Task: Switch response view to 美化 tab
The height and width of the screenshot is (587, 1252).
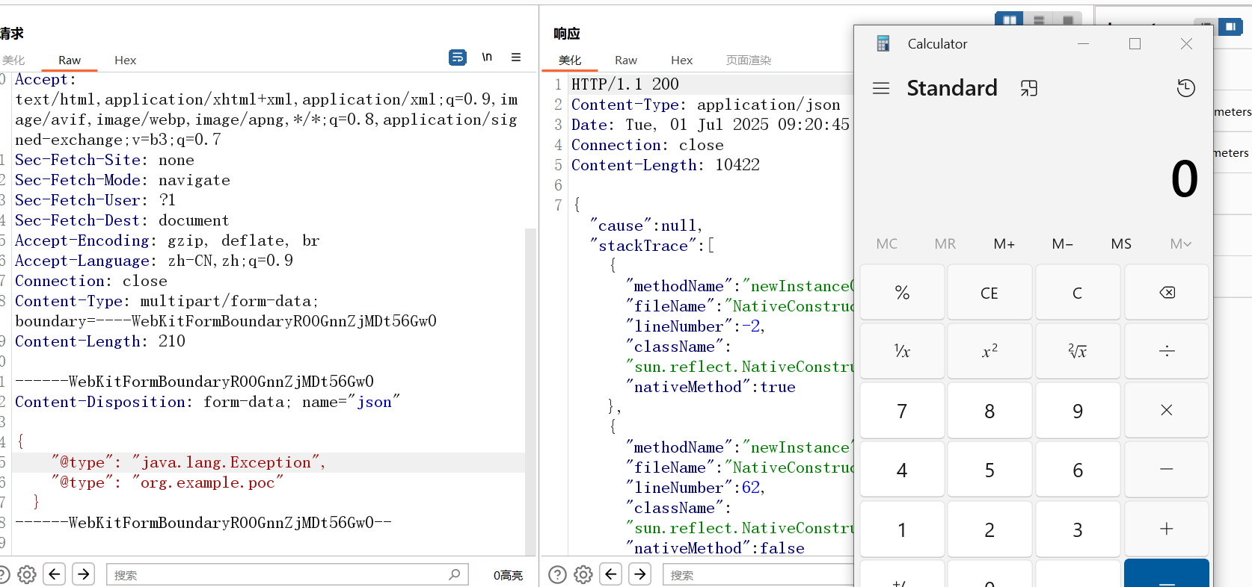Action: 570,60
